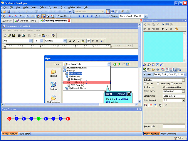
Task: Click the horizontal scrollbar under the frame view
Action: click(x=70, y=105)
